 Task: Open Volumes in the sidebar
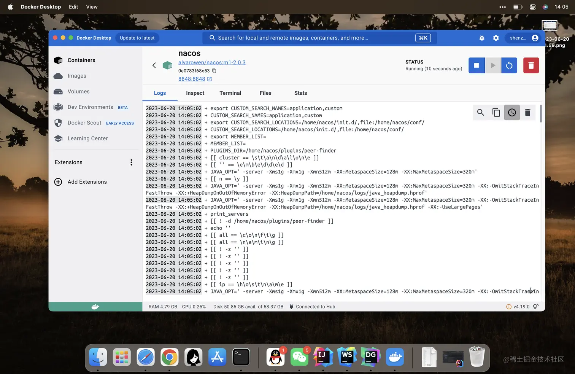pyautogui.click(x=95, y=91)
